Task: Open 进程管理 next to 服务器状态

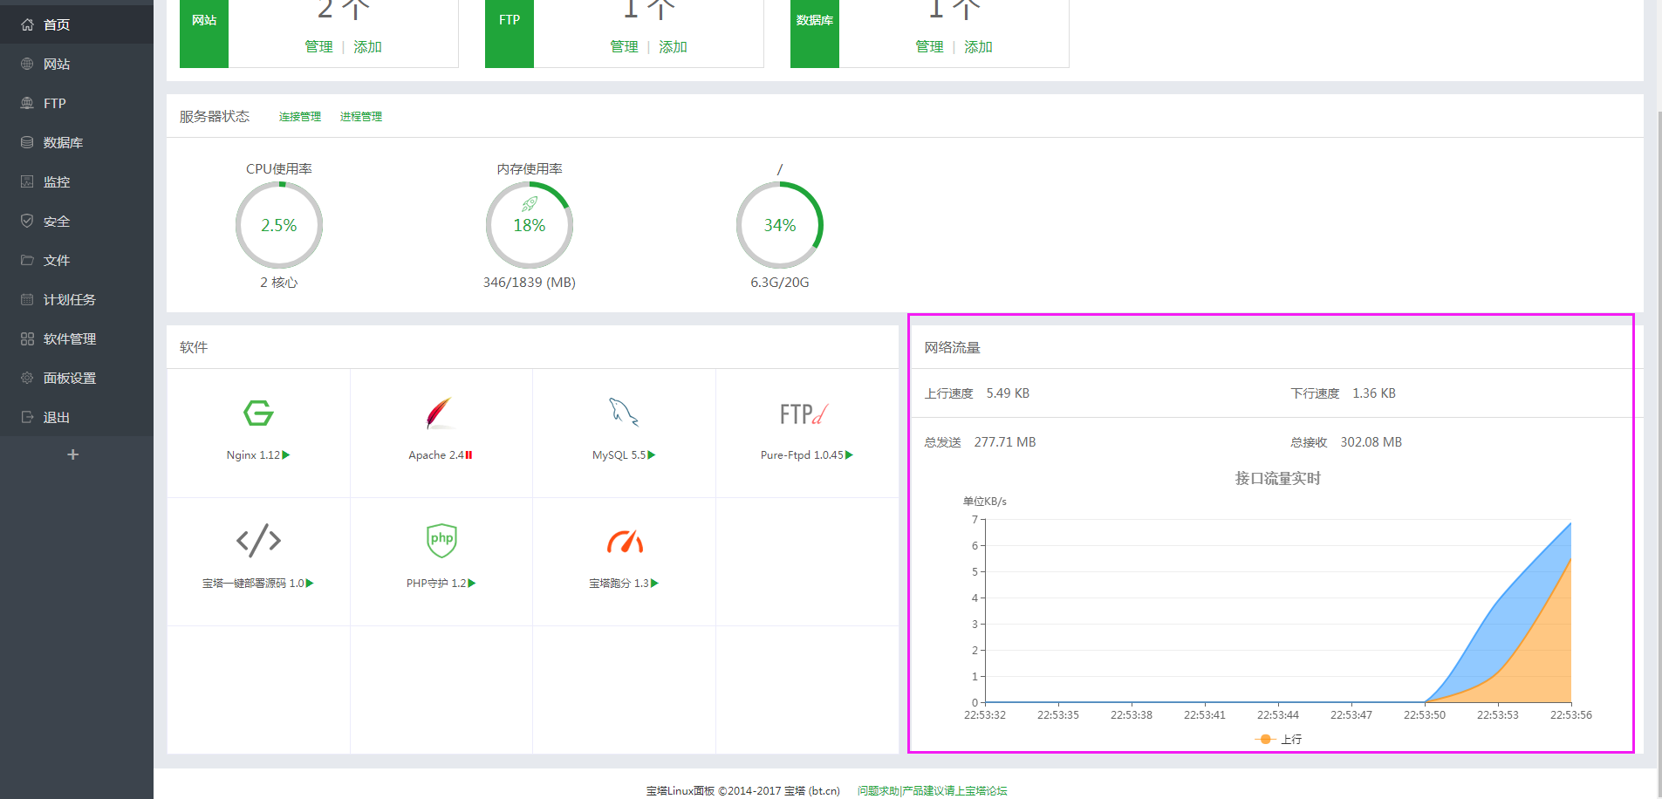Action: point(361,117)
